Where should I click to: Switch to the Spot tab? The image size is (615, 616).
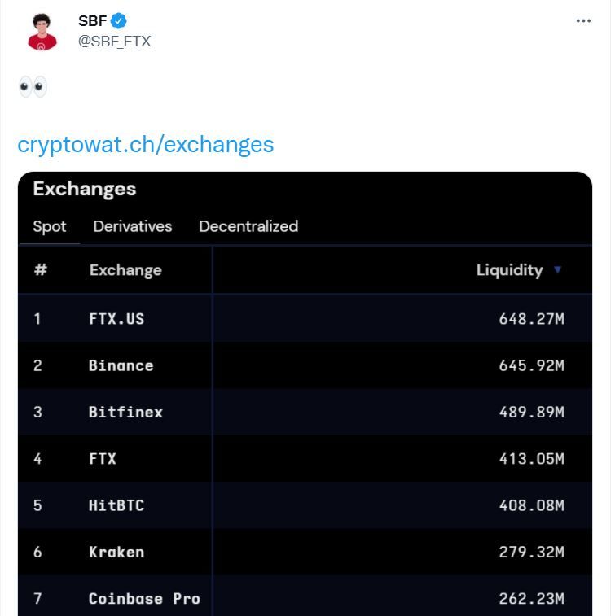50,227
